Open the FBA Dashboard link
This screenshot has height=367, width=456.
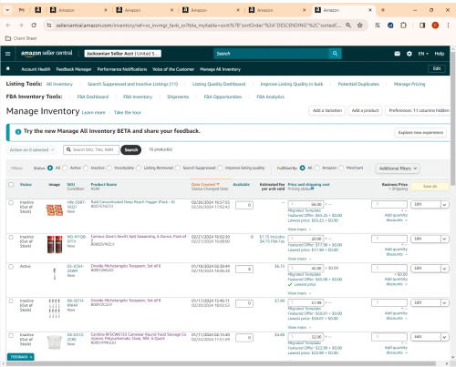coord(93,97)
